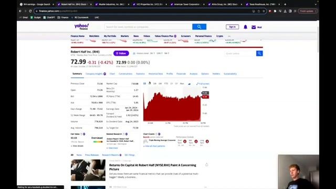
Task: Click the Yahoo Finance logo
Action: tap(81, 27)
